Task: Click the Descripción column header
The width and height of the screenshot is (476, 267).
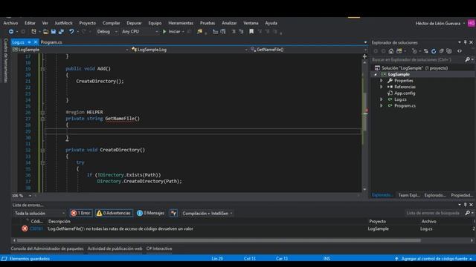Action: (59, 222)
